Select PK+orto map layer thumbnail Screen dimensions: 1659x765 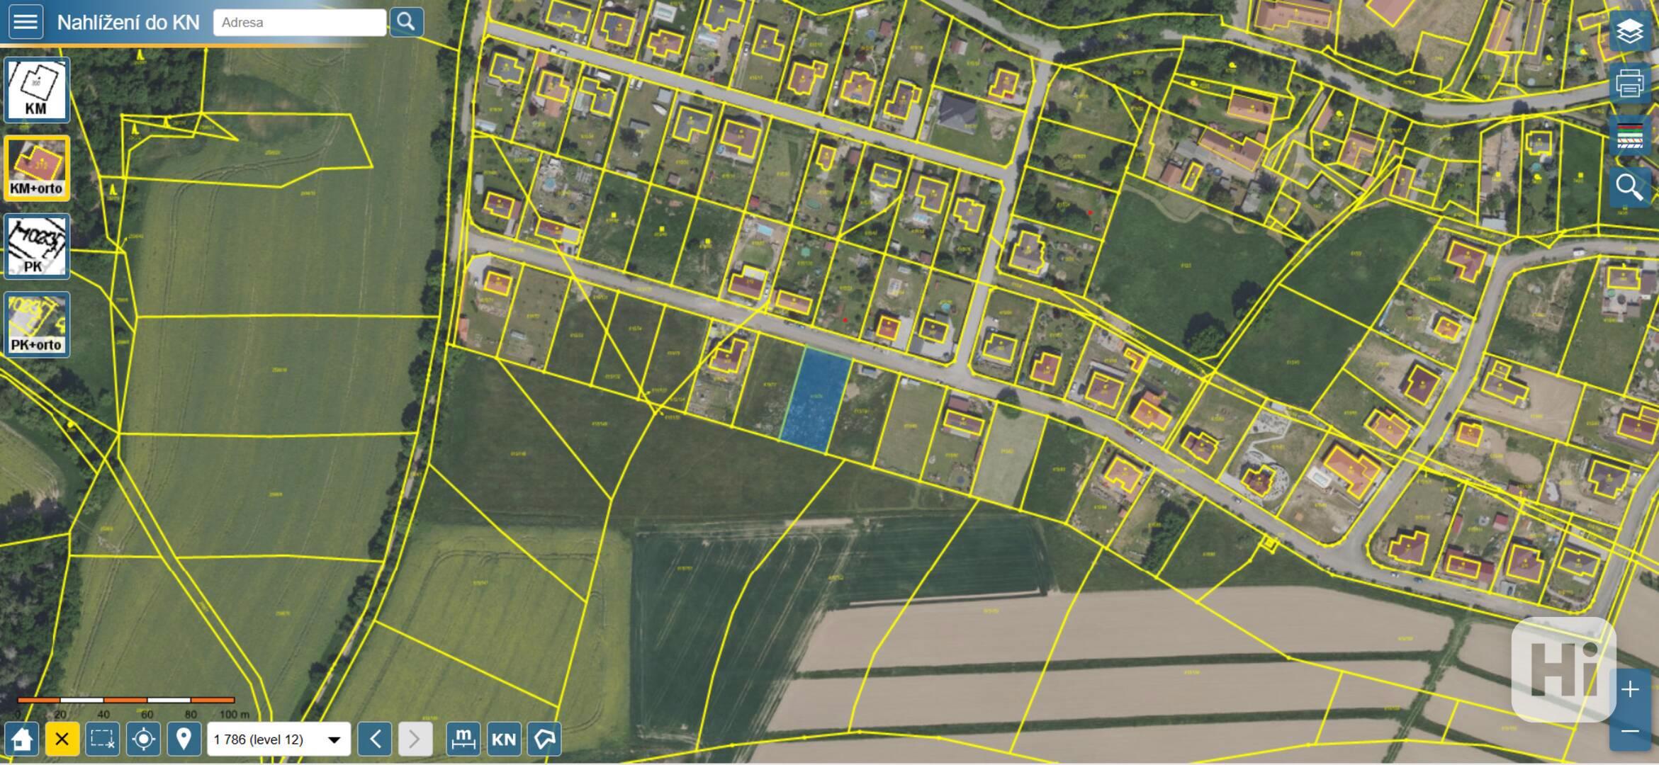(36, 324)
